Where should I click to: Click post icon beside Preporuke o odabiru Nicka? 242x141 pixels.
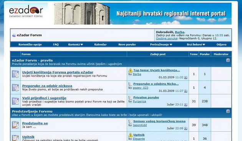tap(131, 84)
